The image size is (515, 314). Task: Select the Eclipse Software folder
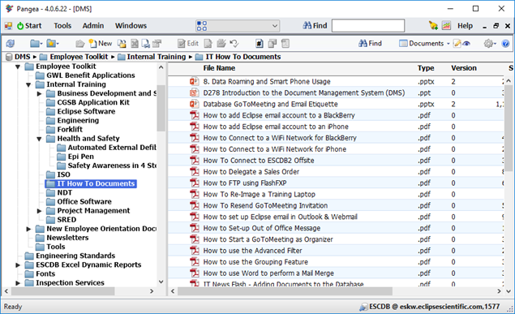tap(86, 111)
